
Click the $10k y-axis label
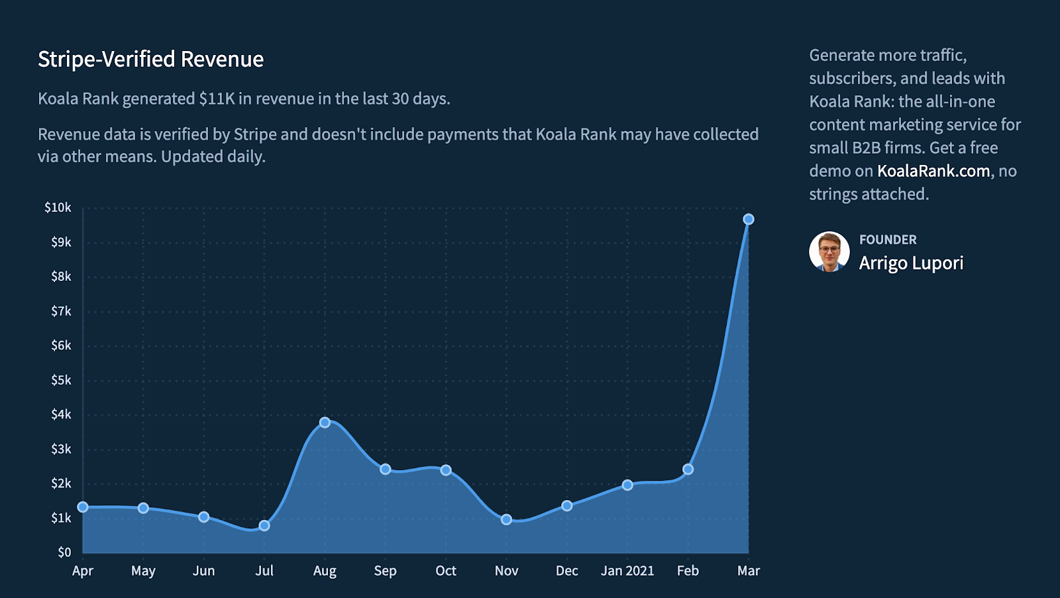click(58, 208)
